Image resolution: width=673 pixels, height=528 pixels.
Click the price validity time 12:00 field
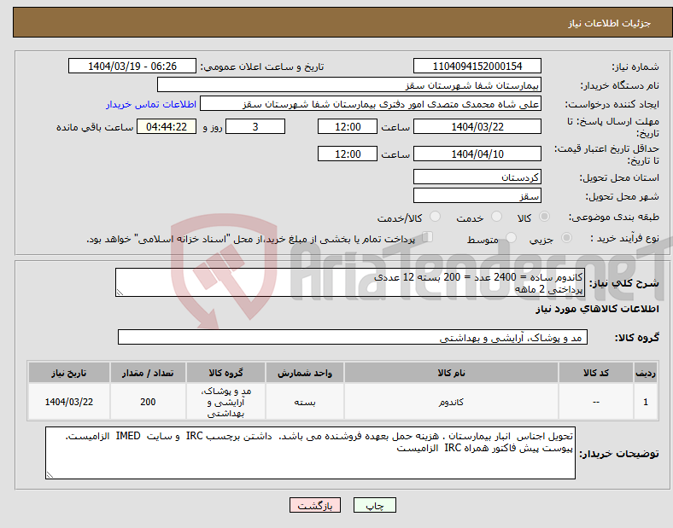[x=348, y=154]
